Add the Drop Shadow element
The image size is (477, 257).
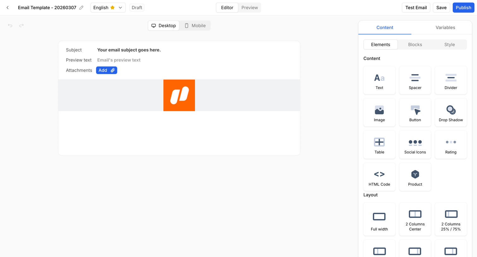[451, 113]
